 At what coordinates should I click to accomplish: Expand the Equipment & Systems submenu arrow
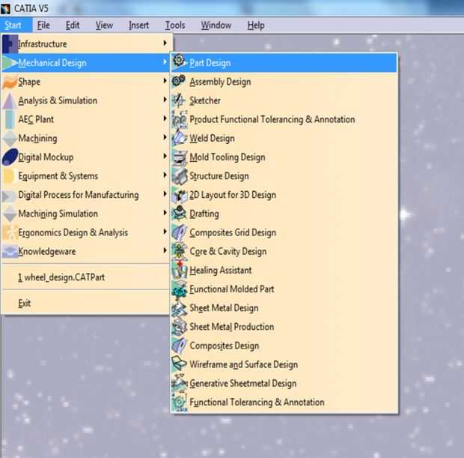point(165,175)
